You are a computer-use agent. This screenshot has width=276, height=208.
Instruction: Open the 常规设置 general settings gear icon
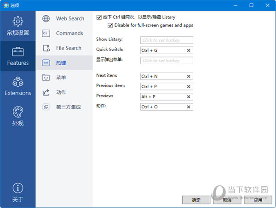point(18,21)
